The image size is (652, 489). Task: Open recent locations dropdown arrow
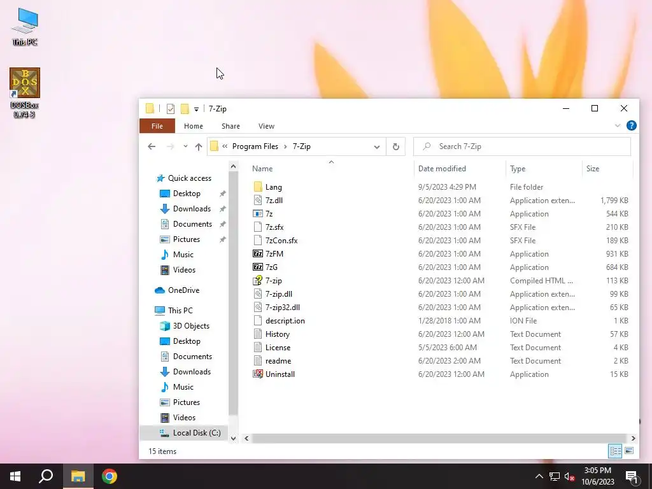tap(185, 146)
